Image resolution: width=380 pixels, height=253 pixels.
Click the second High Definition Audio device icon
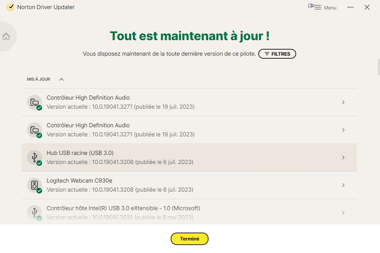pyautogui.click(x=35, y=130)
